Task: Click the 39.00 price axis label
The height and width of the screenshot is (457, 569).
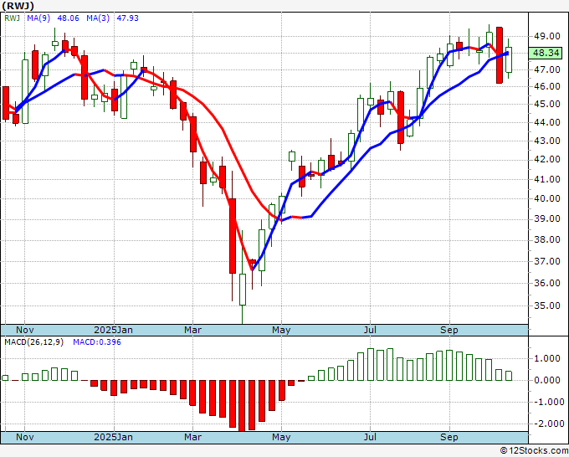Action: (x=546, y=219)
